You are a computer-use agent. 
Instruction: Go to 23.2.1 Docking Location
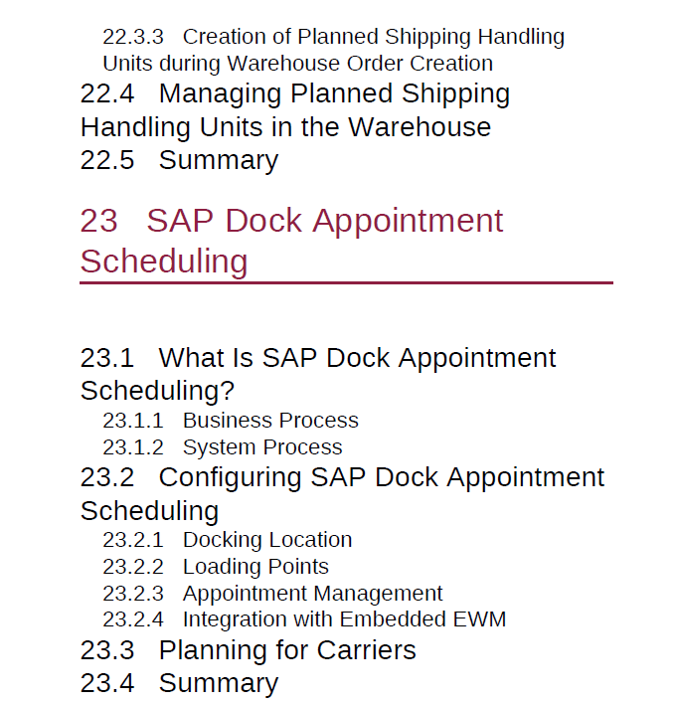[x=228, y=540]
